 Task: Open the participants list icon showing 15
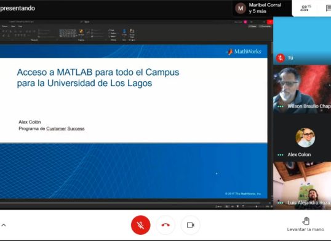(306, 8)
